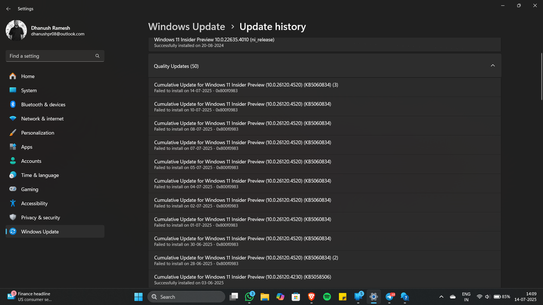Image resolution: width=543 pixels, height=305 pixels.
Task: Select Gaming in the sidebar
Action: [55, 189]
